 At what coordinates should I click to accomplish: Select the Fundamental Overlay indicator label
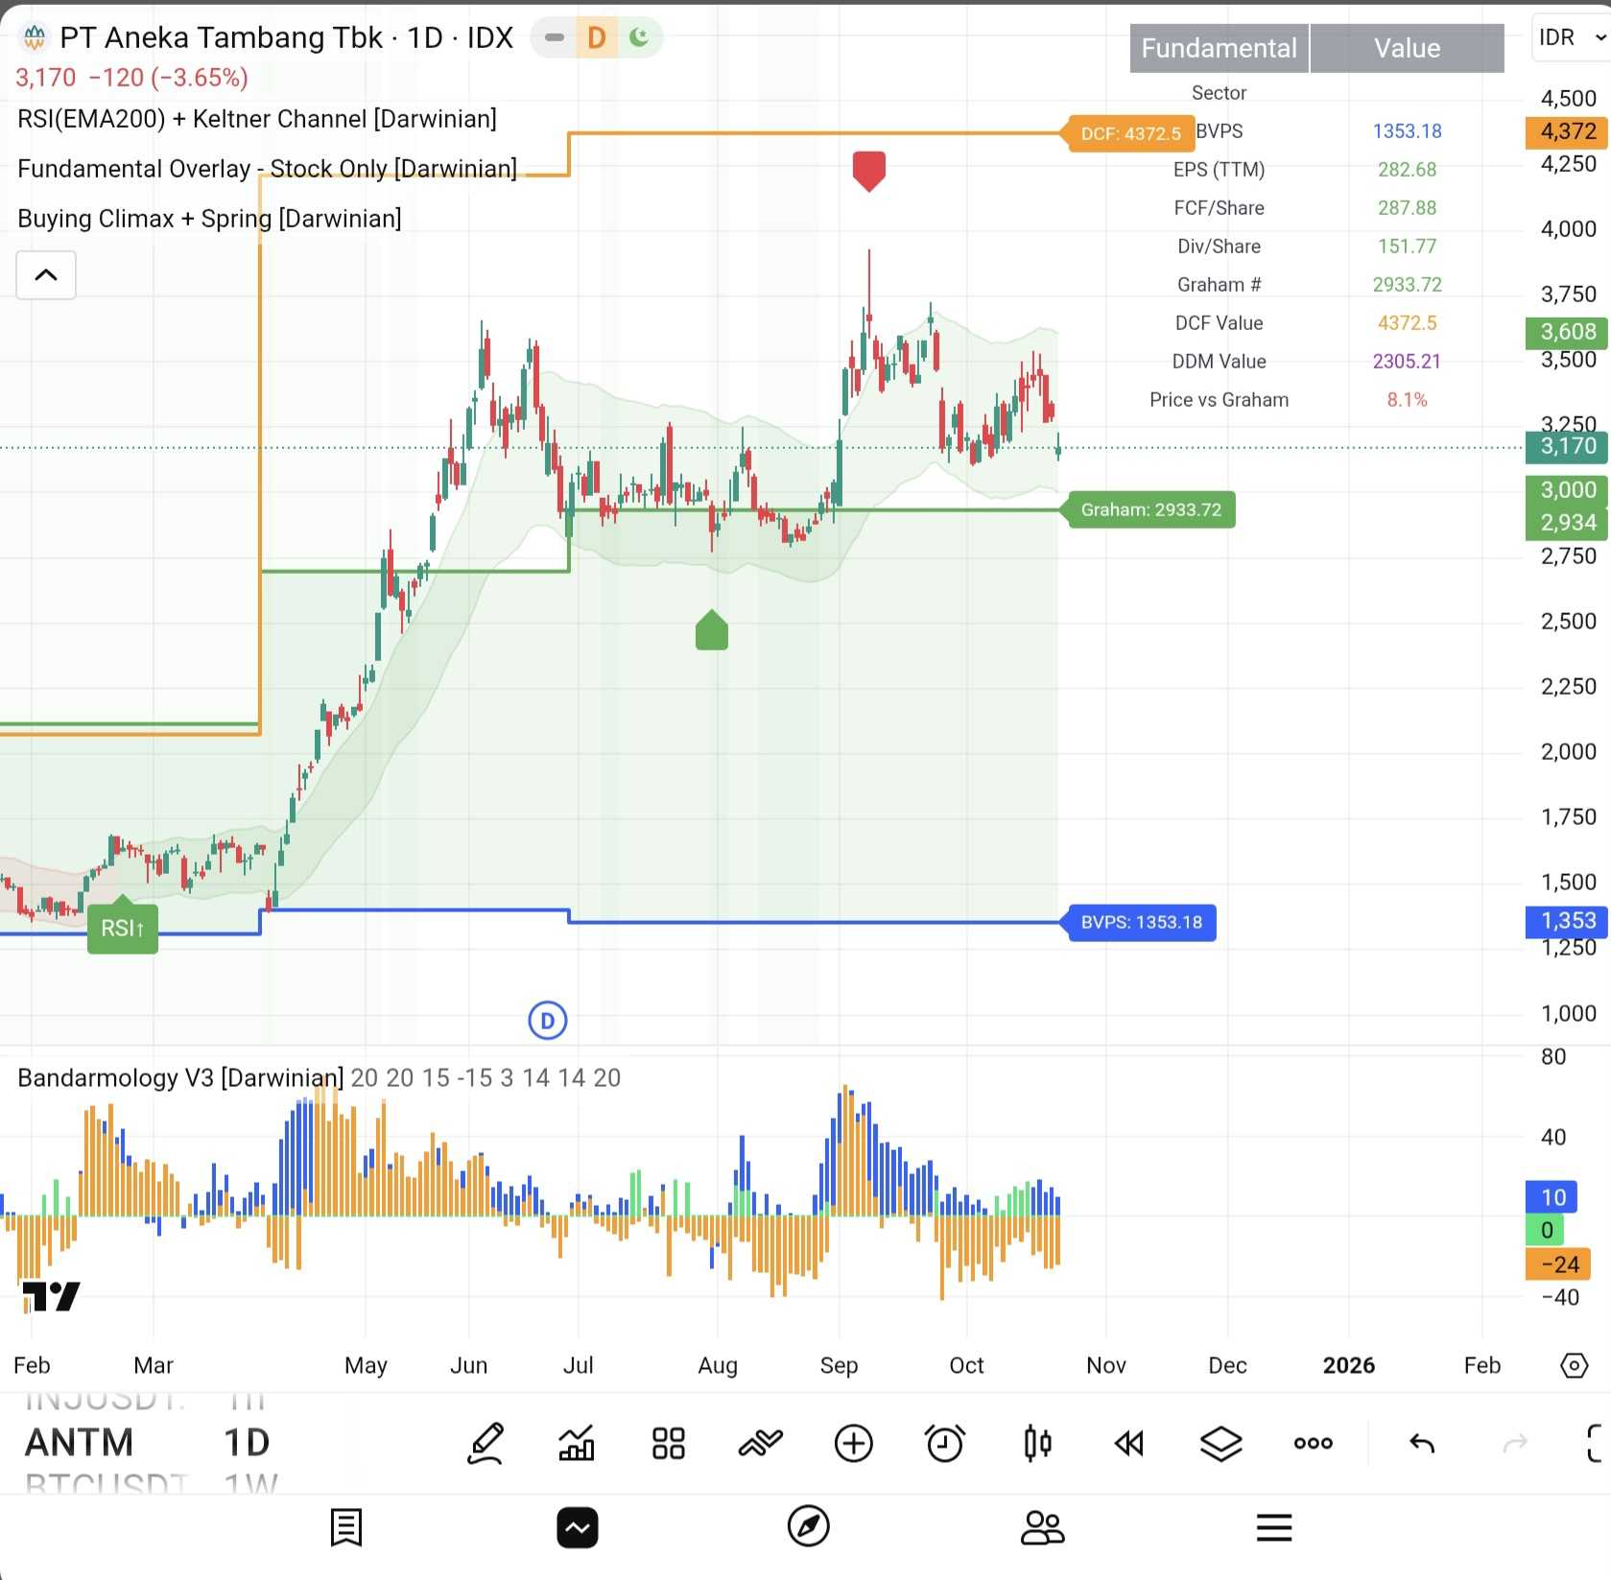coord(267,169)
